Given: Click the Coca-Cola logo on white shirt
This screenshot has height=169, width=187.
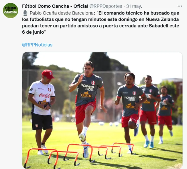Looking at the screenshot, I should point(45,95).
